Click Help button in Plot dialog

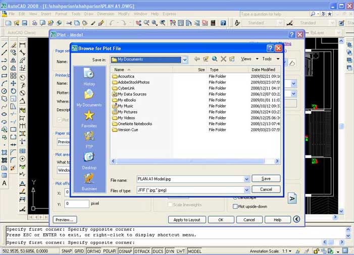[277, 220]
